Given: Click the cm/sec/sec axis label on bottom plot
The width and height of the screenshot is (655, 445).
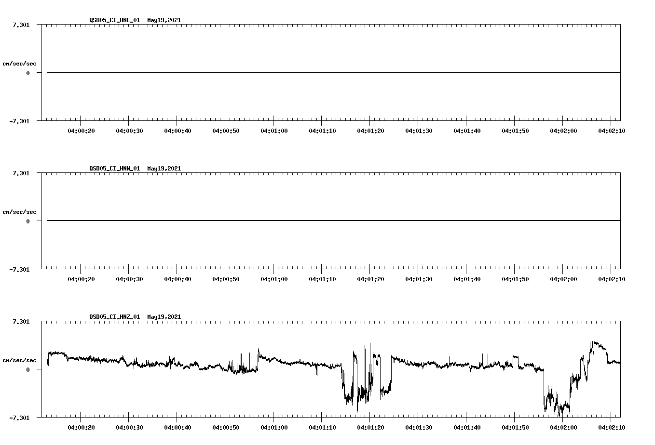Looking at the screenshot, I should [x=20, y=358].
